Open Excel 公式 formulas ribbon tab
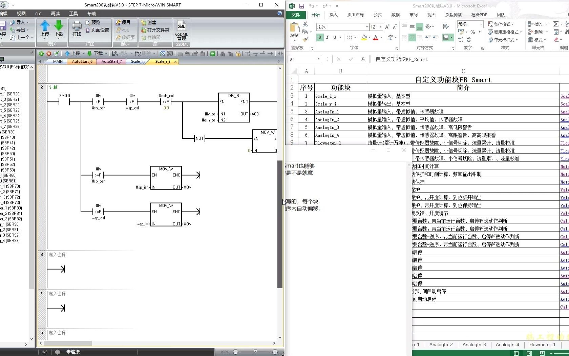 (377, 15)
